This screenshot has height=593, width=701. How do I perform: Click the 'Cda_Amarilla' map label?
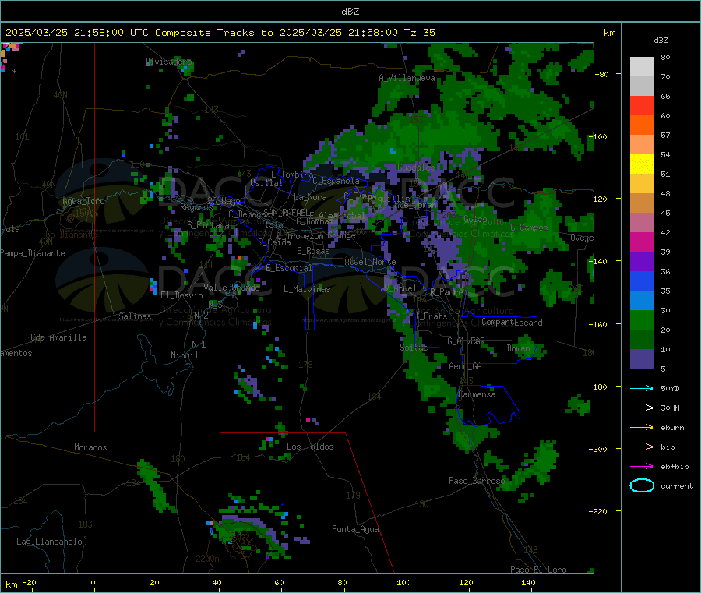(x=58, y=337)
